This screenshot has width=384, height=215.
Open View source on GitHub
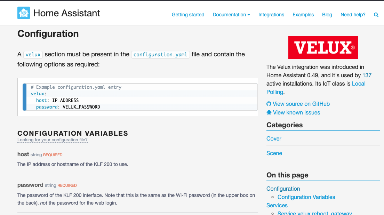pyautogui.click(x=301, y=104)
